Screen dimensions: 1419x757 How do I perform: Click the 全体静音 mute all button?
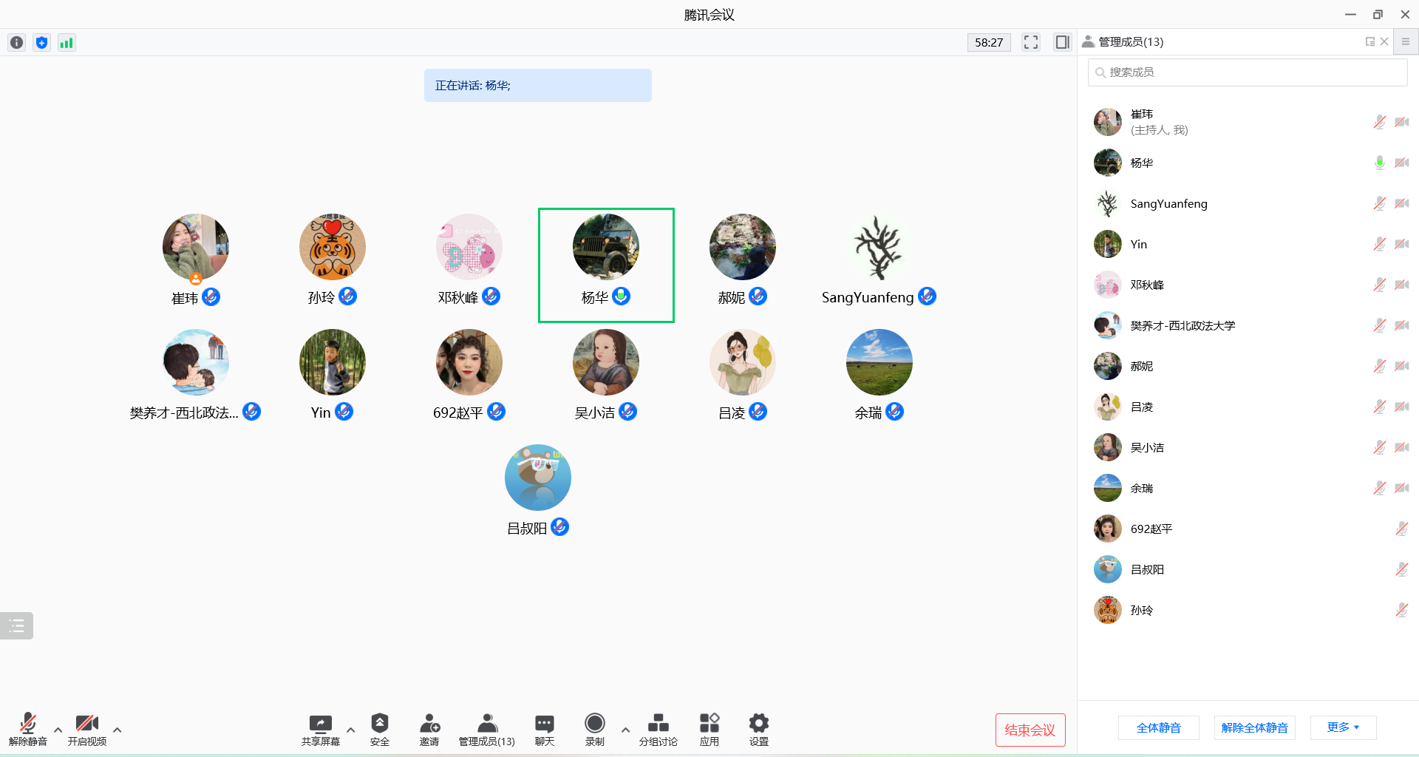(1158, 727)
